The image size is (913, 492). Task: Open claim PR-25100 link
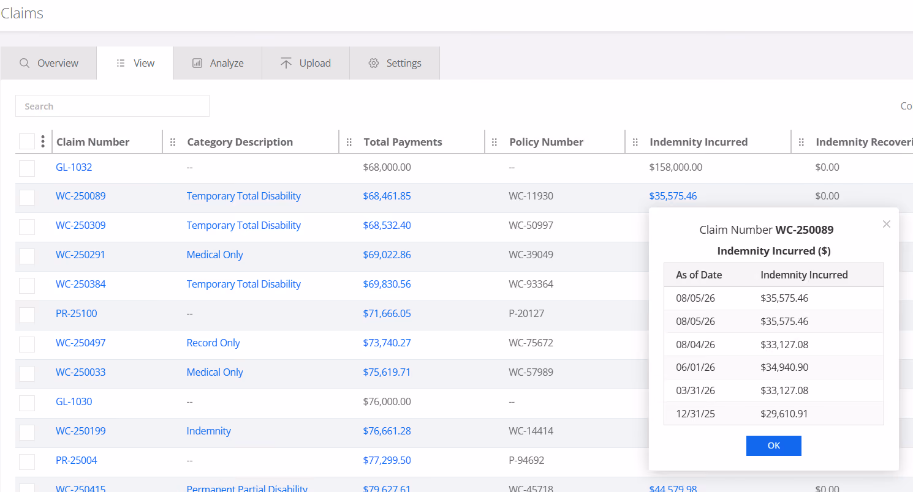tap(76, 313)
